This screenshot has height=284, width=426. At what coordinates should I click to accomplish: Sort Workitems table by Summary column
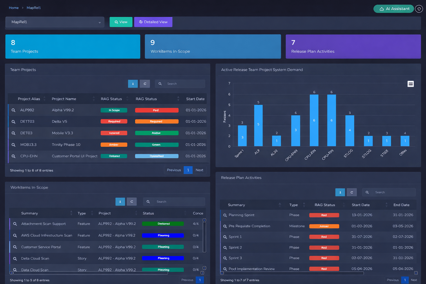pos(29,213)
